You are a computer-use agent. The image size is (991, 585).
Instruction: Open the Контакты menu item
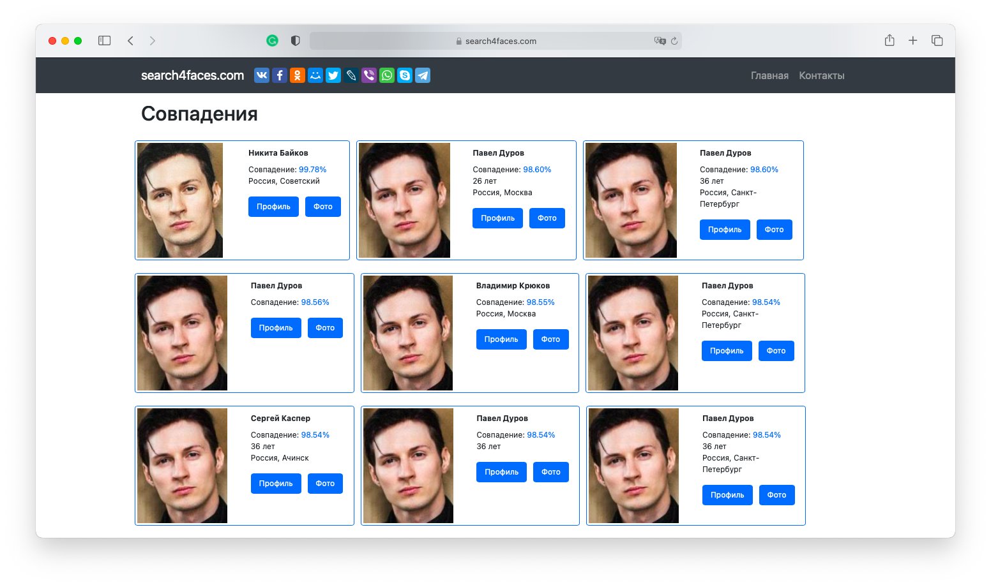click(x=821, y=75)
